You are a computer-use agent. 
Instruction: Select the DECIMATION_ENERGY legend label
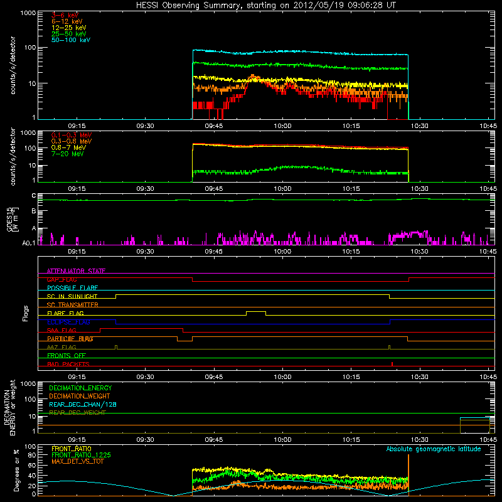80,388
